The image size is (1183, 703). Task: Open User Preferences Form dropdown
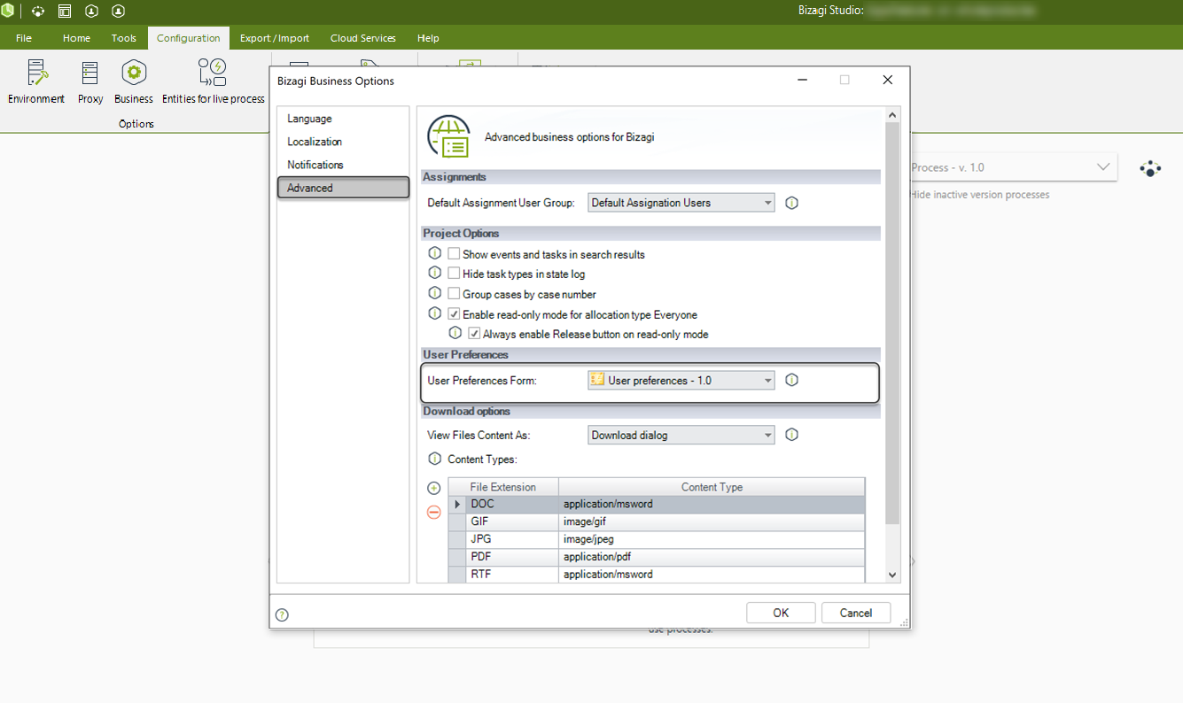coord(681,381)
